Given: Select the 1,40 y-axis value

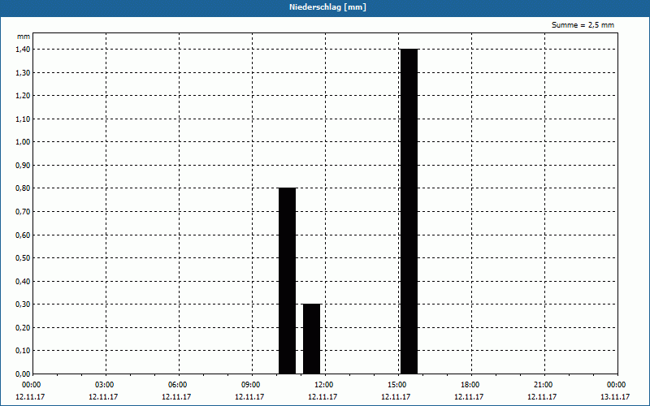Looking at the screenshot, I should pos(23,50).
